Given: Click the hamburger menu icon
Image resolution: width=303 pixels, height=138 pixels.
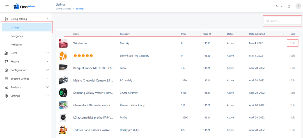Looking at the screenshot, I should [7, 6].
